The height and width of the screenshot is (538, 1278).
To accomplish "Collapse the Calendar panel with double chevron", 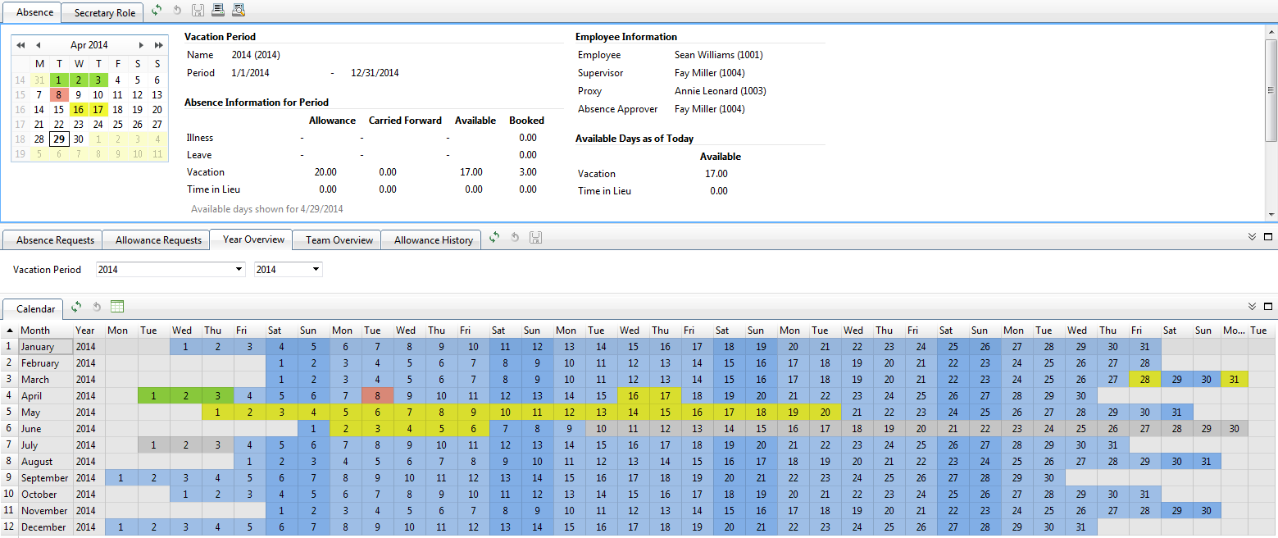I will (1252, 307).
